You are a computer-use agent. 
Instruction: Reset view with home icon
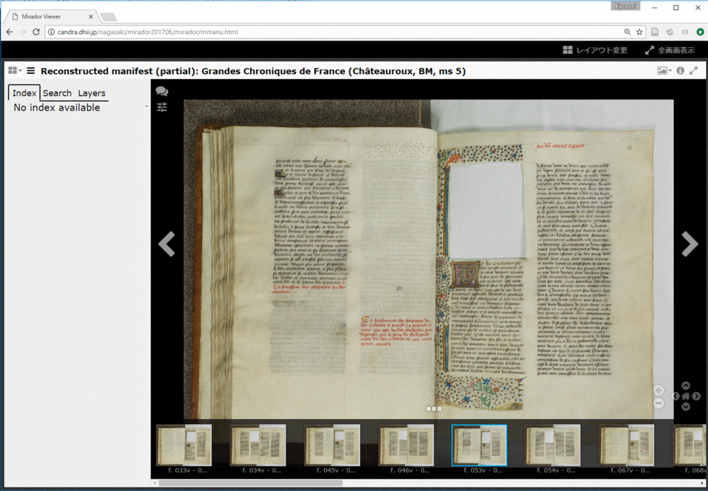[686, 396]
